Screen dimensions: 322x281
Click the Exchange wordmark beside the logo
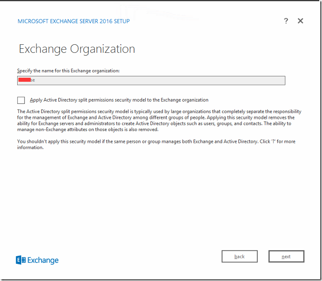43,260
